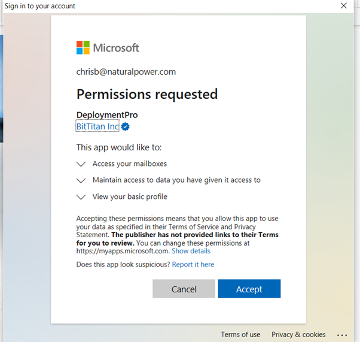This screenshot has width=360, height=342.
Task: Click the blue verified publisher badge
Action: click(126, 126)
